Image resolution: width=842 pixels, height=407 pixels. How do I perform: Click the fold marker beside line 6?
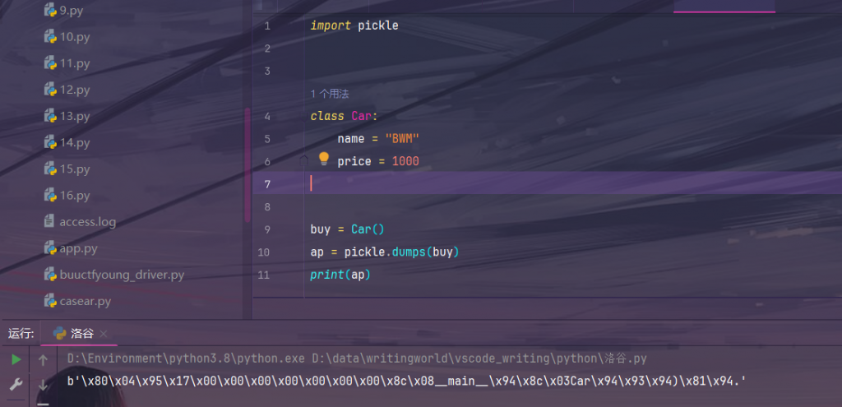coord(304,160)
